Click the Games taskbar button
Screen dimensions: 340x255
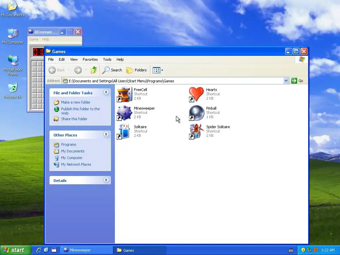point(140,250)
